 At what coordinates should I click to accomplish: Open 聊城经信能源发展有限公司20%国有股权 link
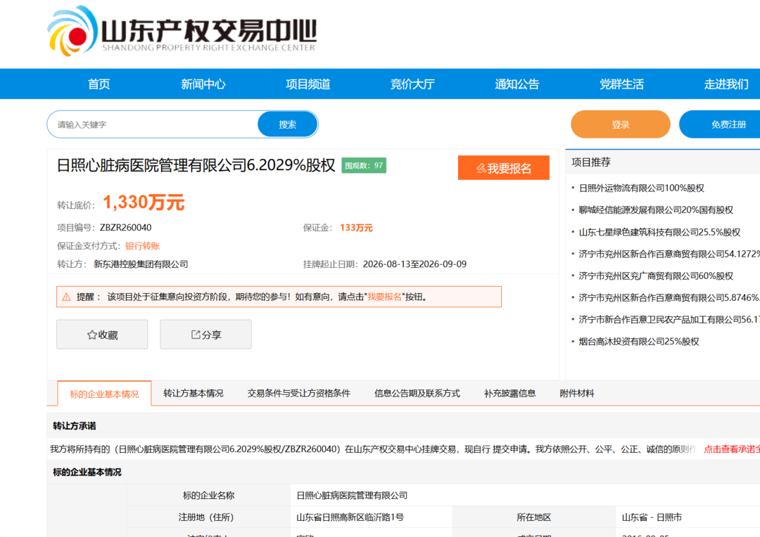[x=656, y=209]
